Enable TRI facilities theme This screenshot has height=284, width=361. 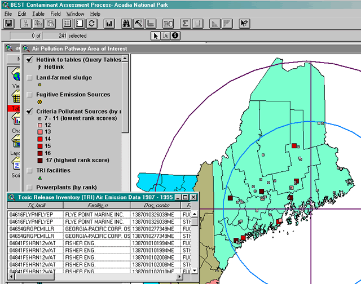coord(29,171)
